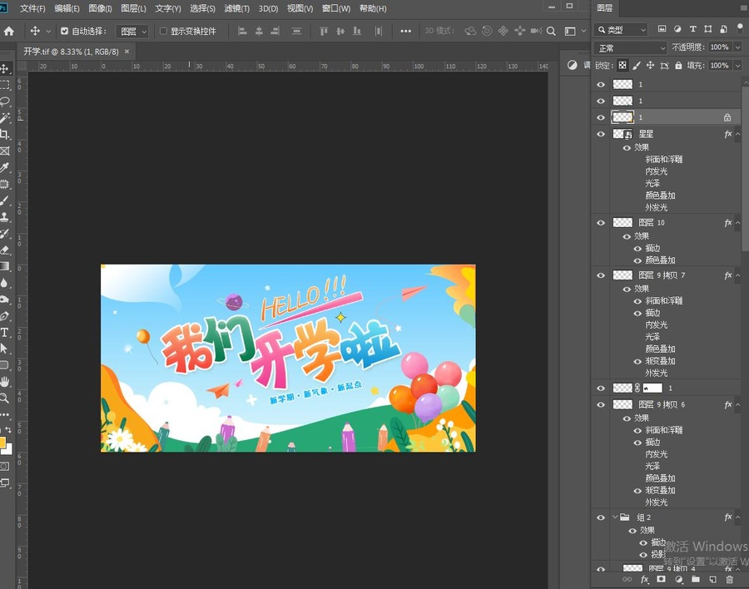
Task: Click thumbnail of 图层 10 layer
Action: pos(623,223)
